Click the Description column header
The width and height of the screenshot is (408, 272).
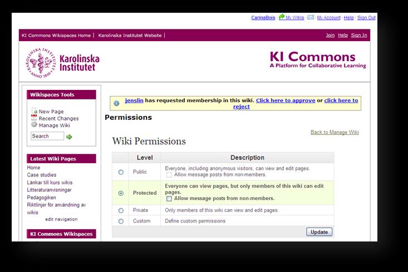(248, 158)
